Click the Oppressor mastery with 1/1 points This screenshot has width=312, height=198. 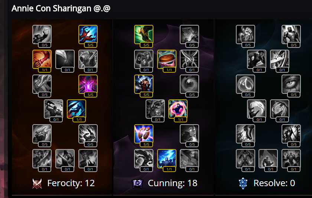(x=77, y=109)
